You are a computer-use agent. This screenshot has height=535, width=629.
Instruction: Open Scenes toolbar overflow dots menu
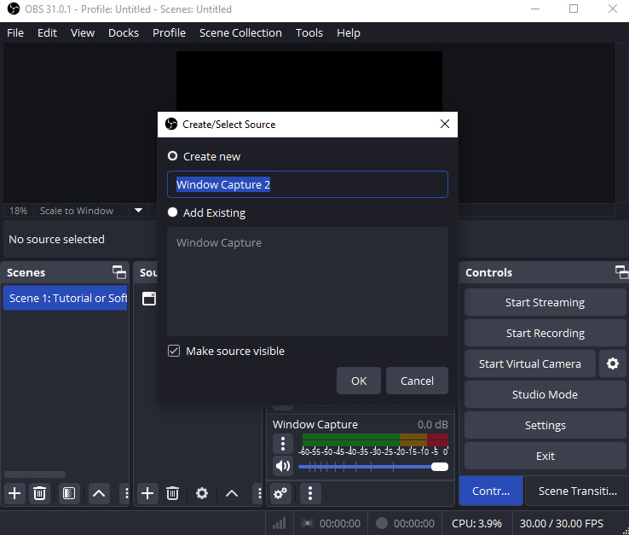point(126,493)
